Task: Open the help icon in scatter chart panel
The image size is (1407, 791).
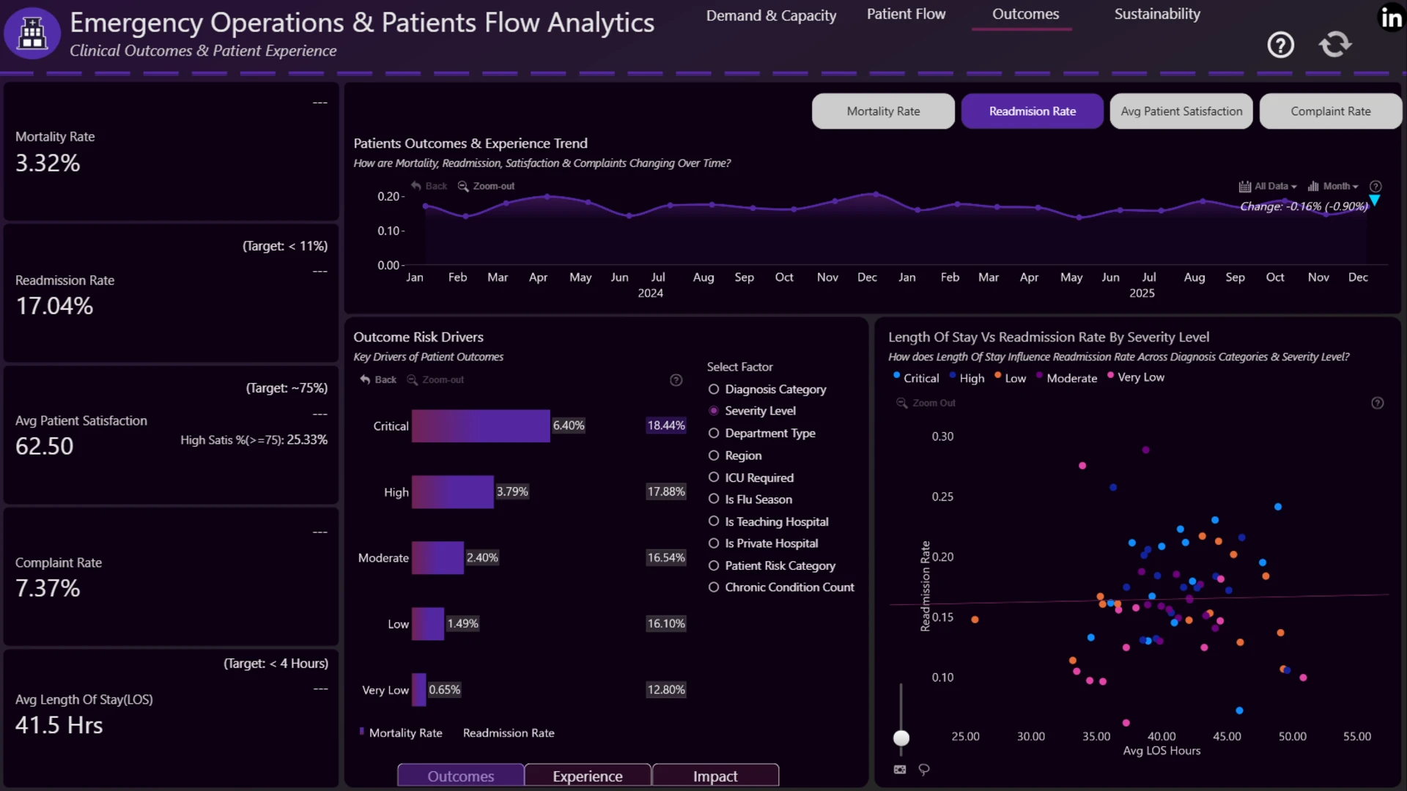Action: click(x=1377, y=403)
